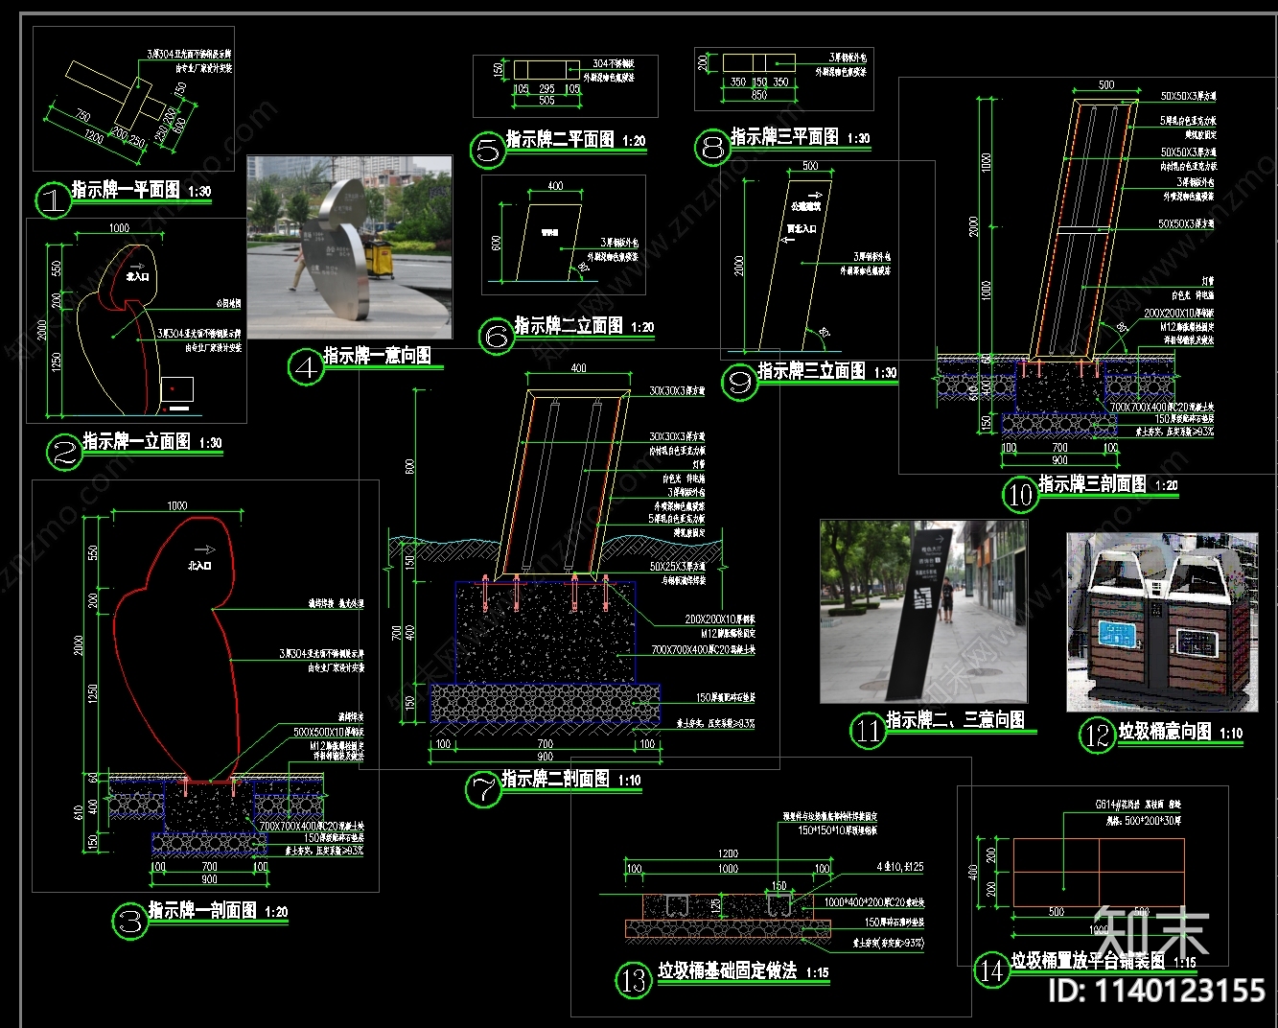Select dimension 400 above 指示牌二剖面图

578,368
